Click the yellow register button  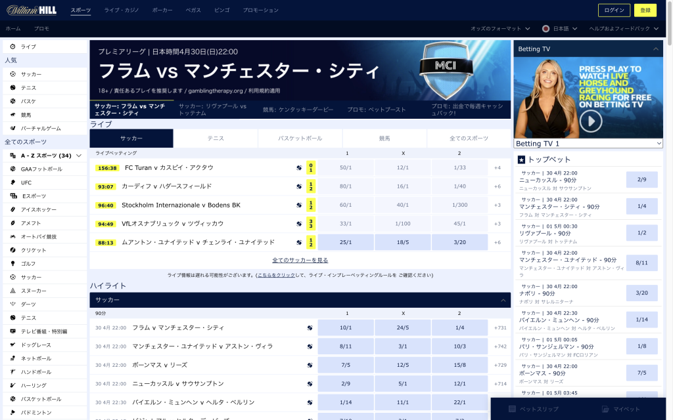[645, 10]
